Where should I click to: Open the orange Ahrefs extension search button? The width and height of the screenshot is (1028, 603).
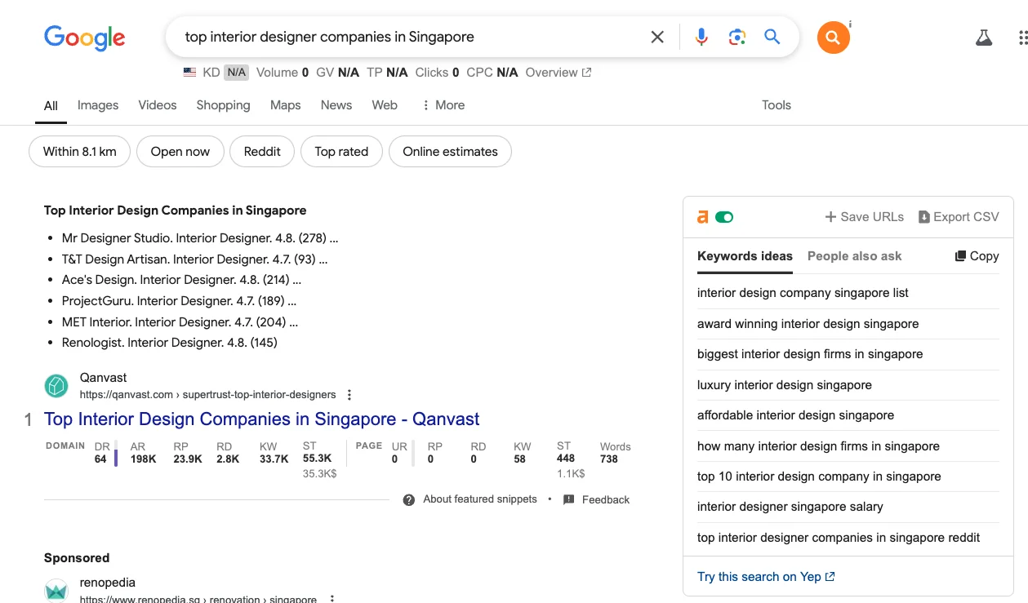click(833, 38)
